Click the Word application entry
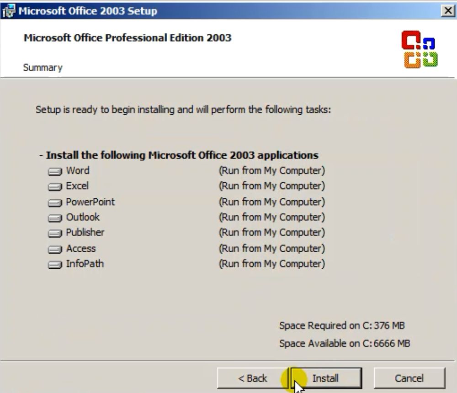Viewport: 457px width, 393px height. point(78,170)
